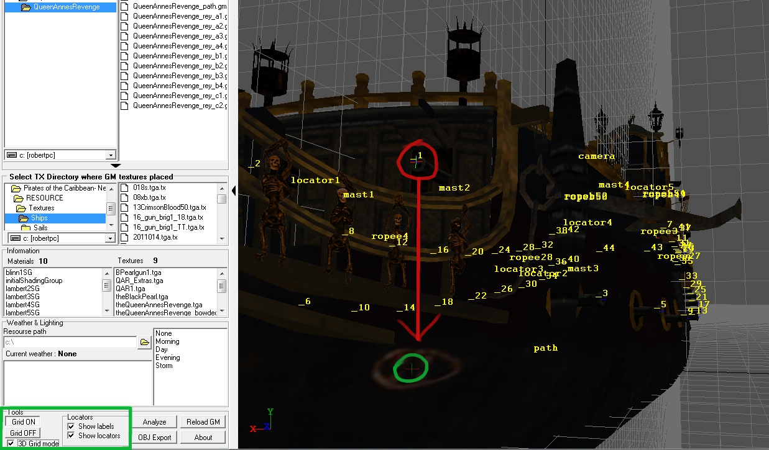Toggle the Show locators checkbox

[x=71, y=436]
